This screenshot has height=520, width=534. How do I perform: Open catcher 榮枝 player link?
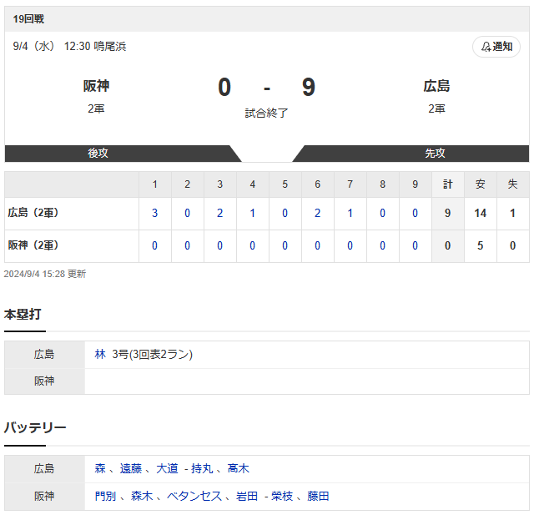point(282,496)
